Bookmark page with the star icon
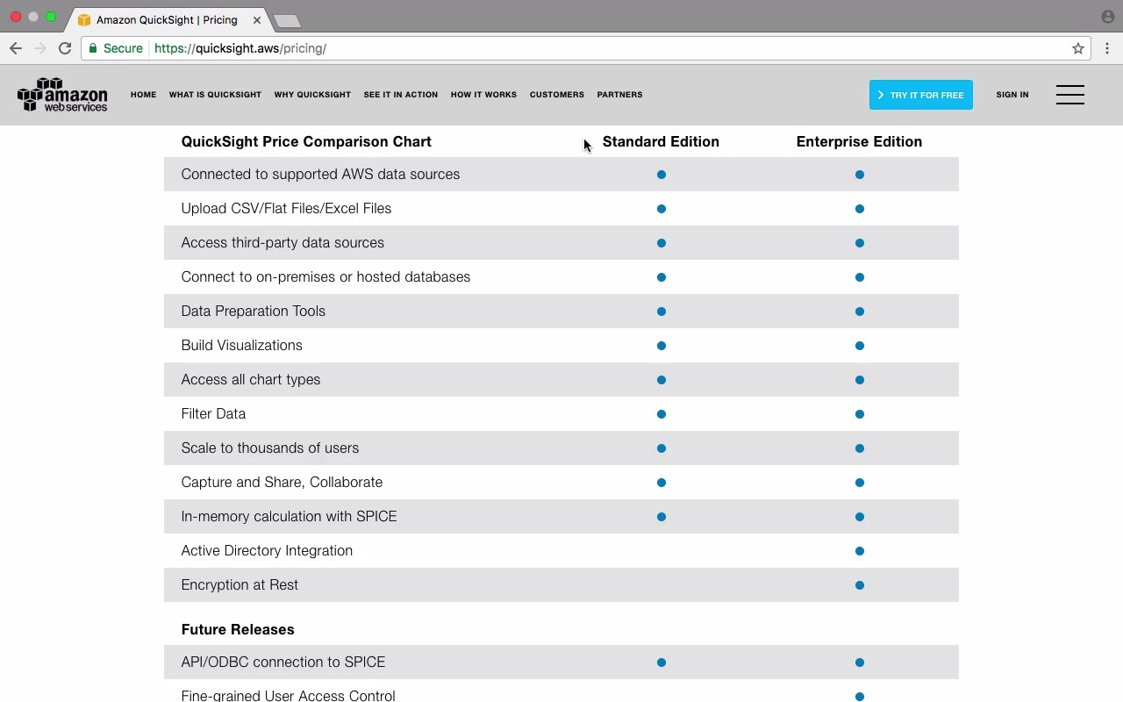 (1078, 48)
